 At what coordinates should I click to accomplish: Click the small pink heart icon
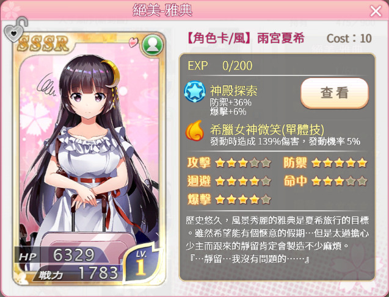pos(133,42)
